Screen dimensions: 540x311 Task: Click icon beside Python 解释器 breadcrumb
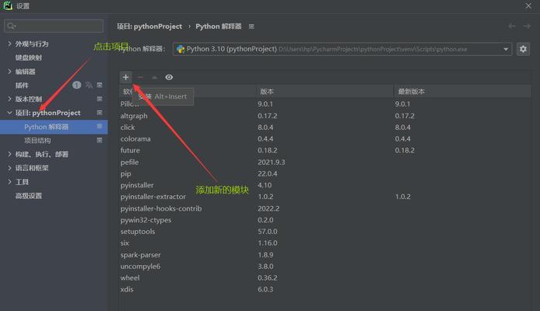click(x=251, y=26)
